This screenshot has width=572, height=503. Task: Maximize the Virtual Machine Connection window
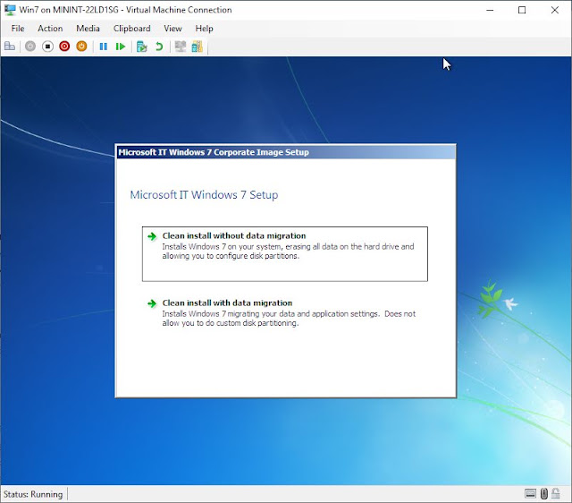click(522, 10)
